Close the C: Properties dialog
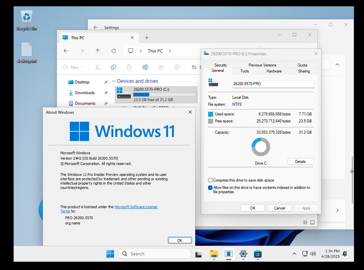 (x=316, y=54)
